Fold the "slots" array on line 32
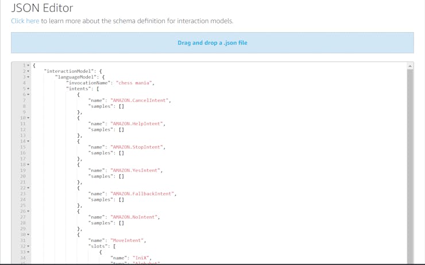 point(28,246)
